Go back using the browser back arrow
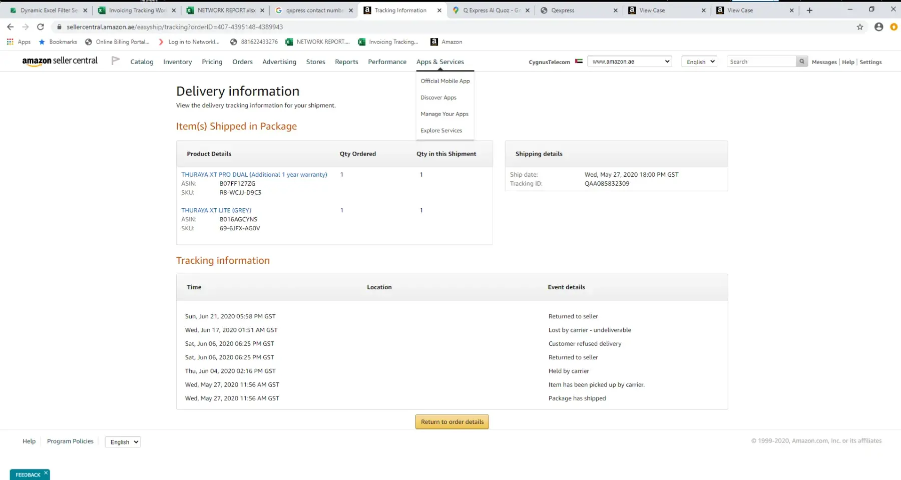901x480 pixels. (11, 27)
